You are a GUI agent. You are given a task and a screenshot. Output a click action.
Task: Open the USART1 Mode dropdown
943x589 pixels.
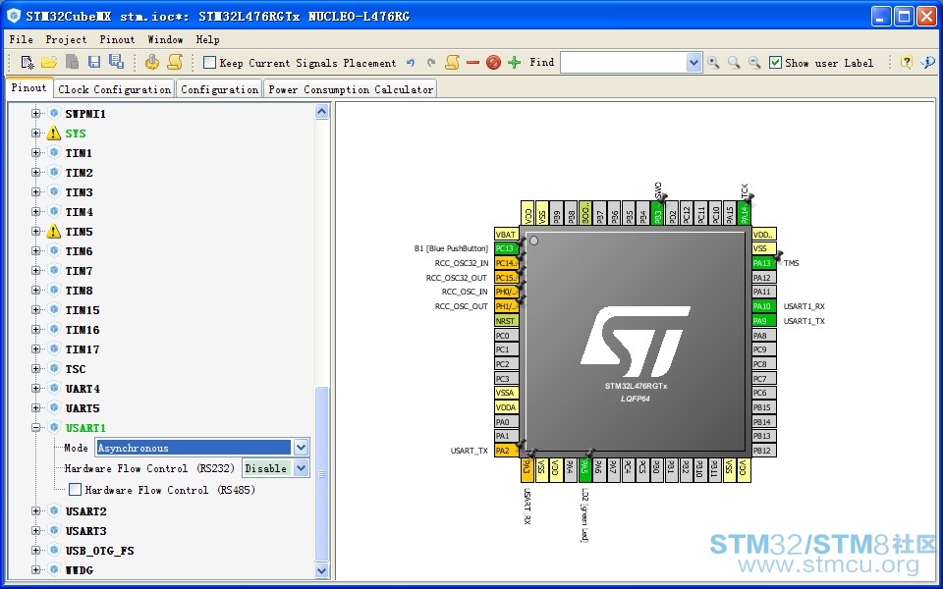(x=301, y=448)
